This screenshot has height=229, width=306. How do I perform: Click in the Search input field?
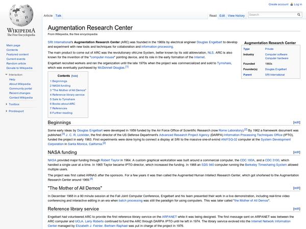point(272,15)
